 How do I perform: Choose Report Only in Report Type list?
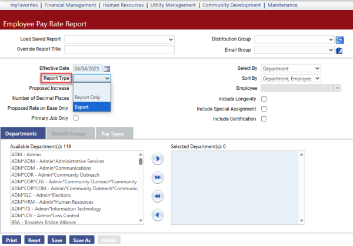tap(92, 97)
